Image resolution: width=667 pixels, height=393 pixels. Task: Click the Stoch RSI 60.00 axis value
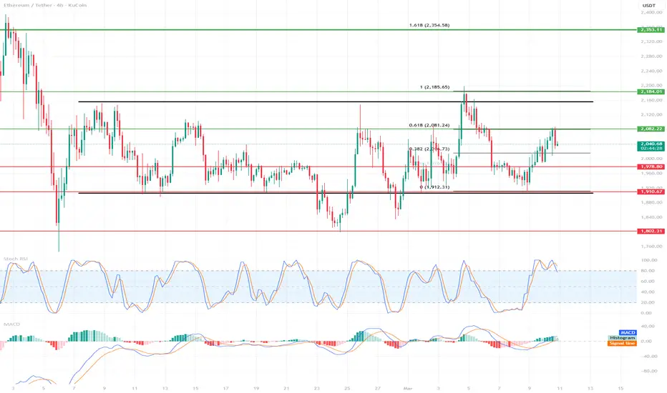click(x=646, y=282)
